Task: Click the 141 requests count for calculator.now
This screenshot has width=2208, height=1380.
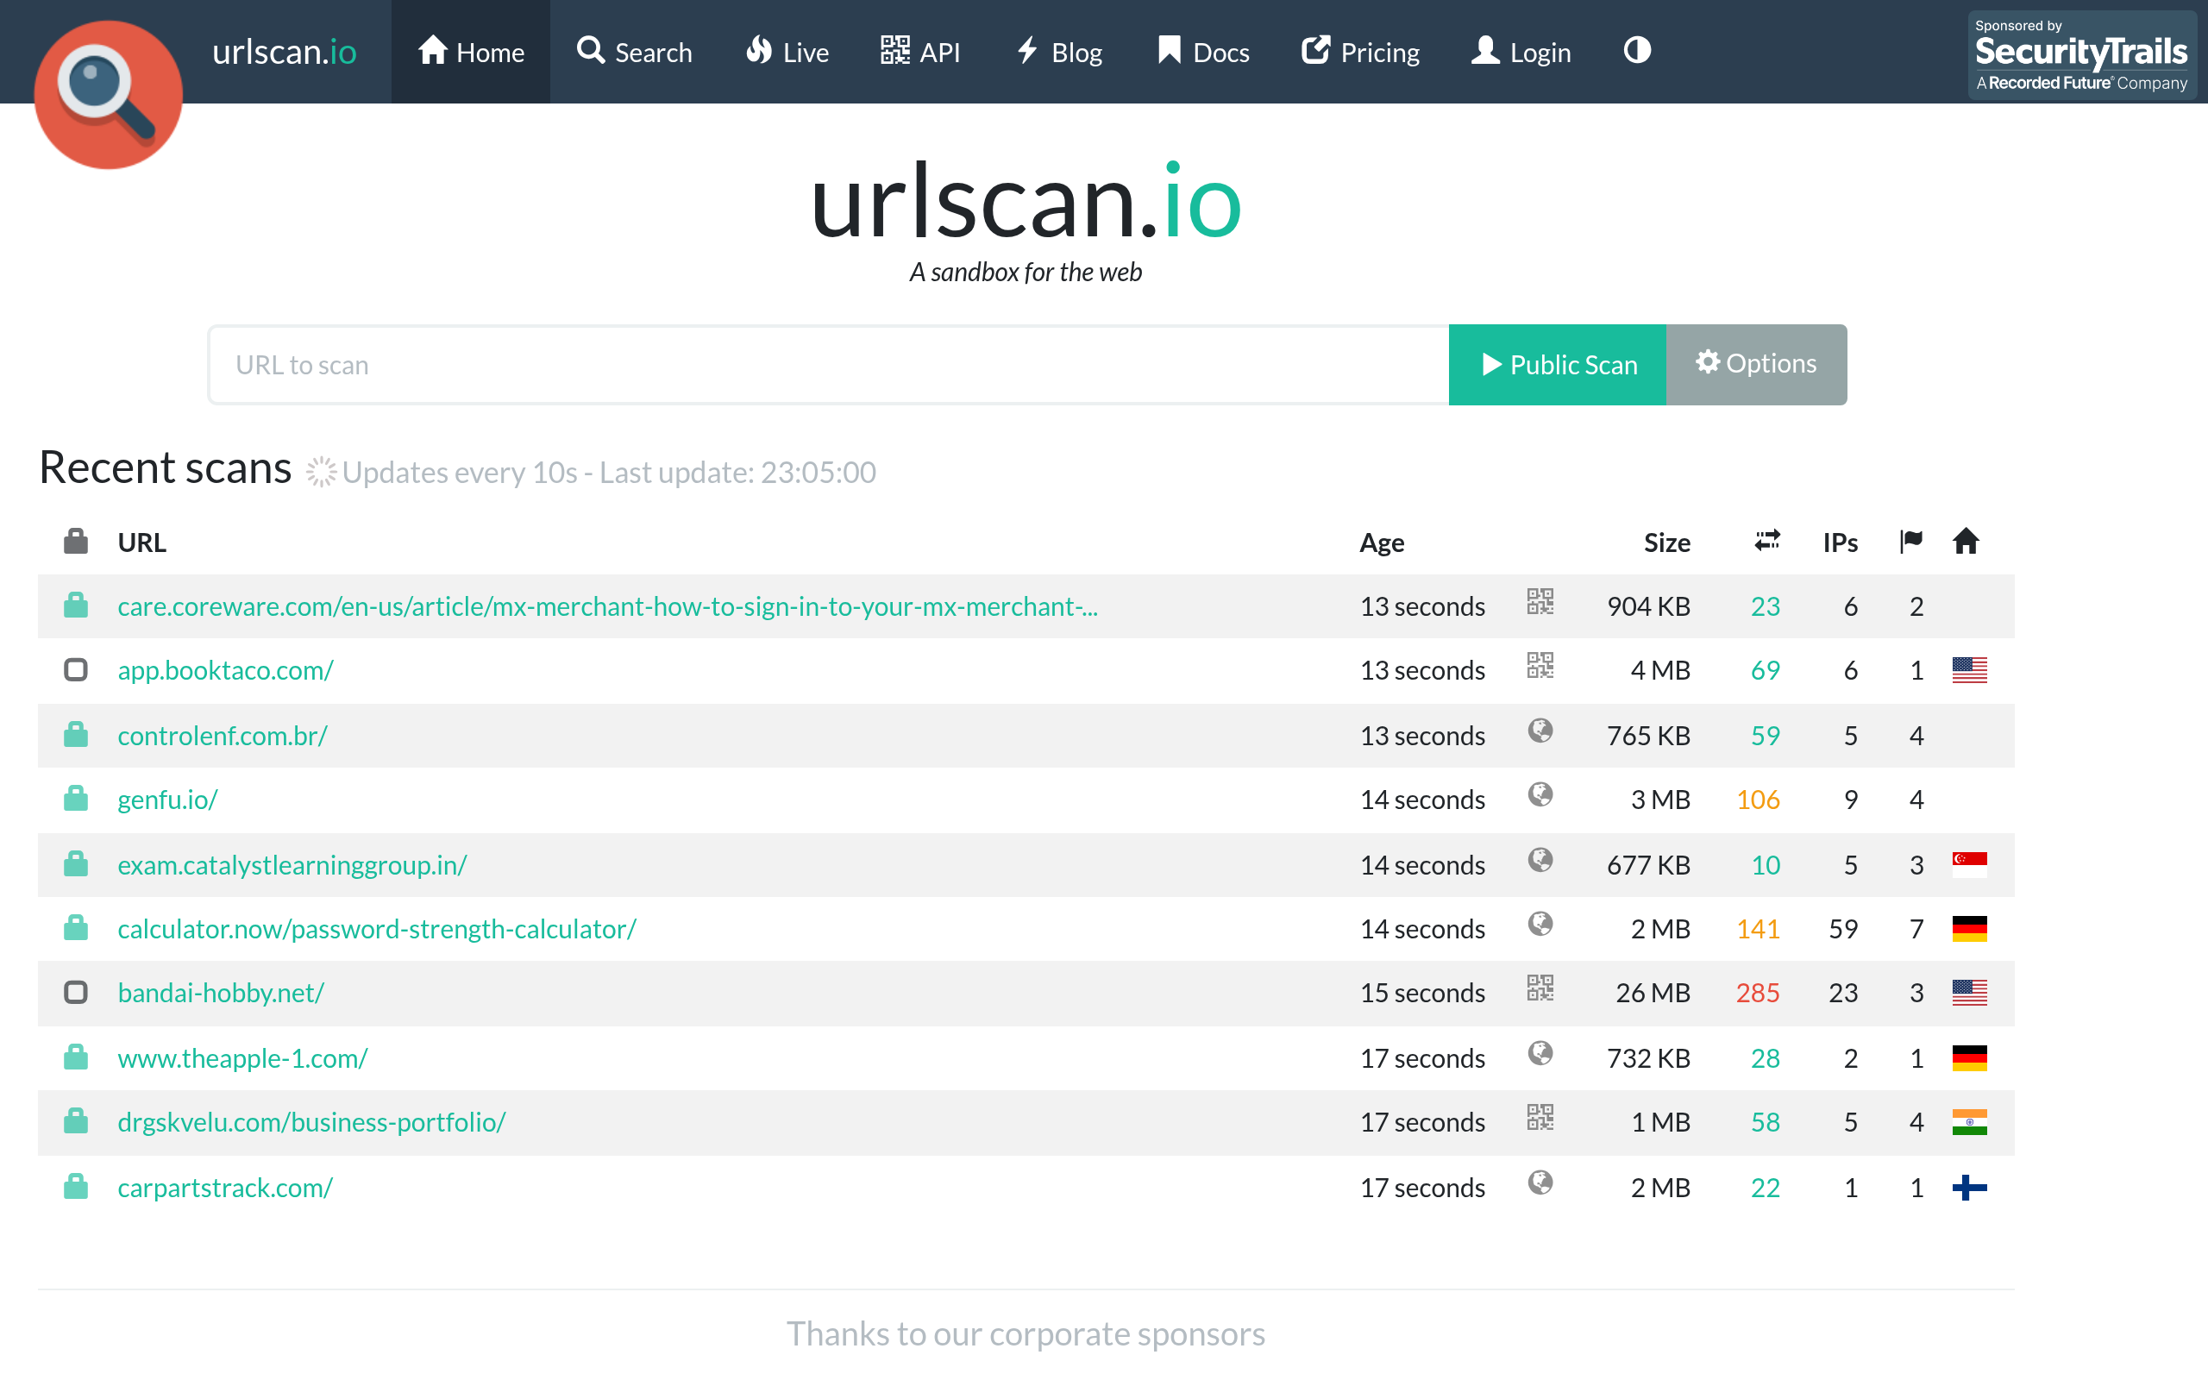Action: point(1757,928)
